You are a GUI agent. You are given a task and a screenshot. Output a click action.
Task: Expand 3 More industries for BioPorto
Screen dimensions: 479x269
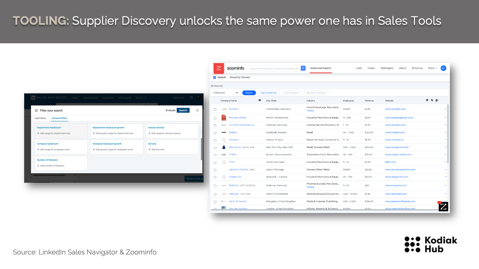point(310,187)
